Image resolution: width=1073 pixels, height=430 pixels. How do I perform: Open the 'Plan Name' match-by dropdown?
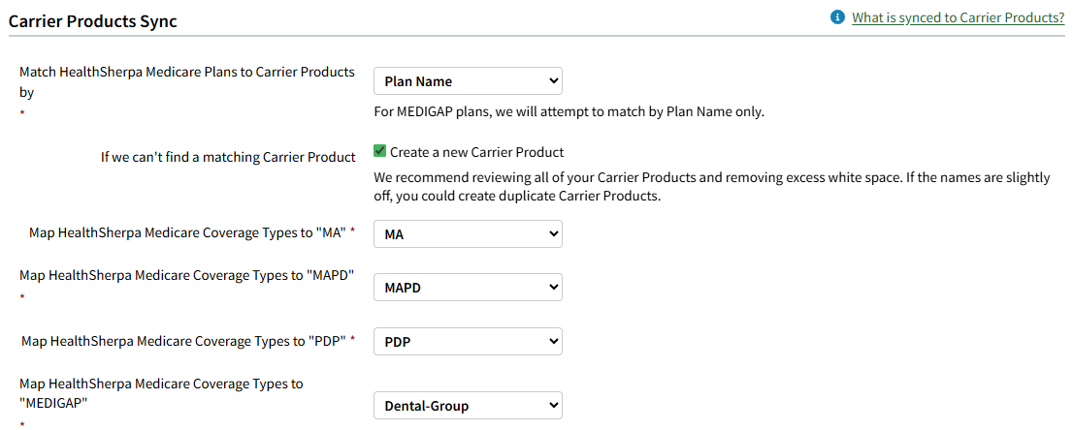(468, 81)
